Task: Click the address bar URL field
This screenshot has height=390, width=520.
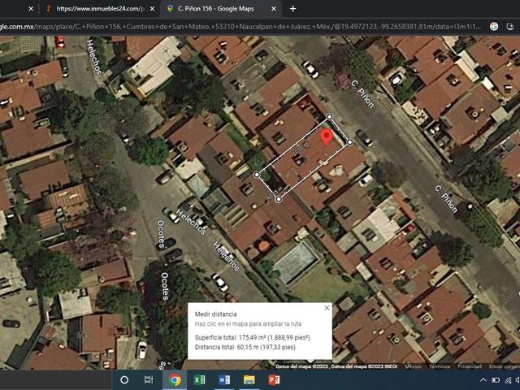Action: click(x=240, y=27)
